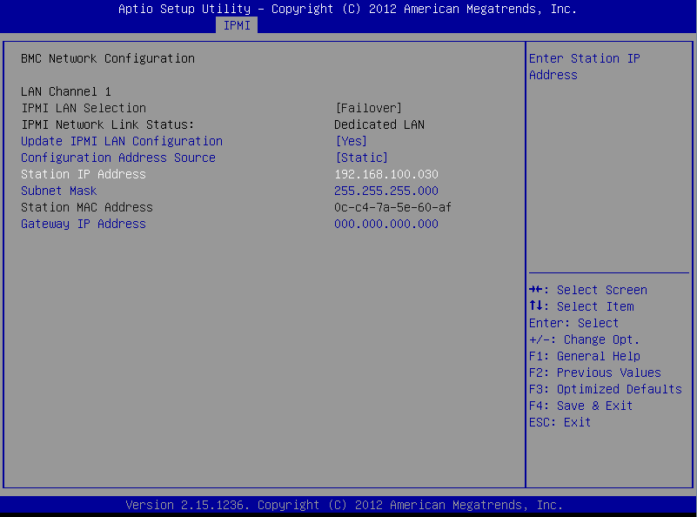Image resolution: width=697 pixels, height=517 pixels.
Task: Highlight the Gateway IP Address label
Action: pyautogui.click(x=84, y=224)
